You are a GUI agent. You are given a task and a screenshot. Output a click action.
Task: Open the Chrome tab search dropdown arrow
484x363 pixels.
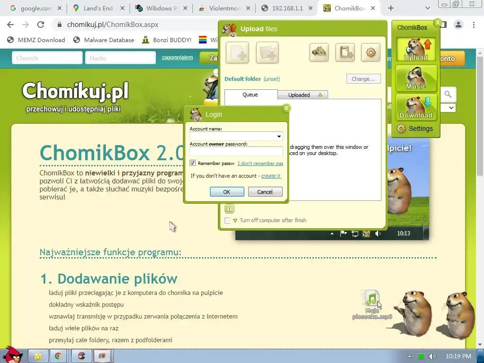pyautogui.click(x=427, y=9)
